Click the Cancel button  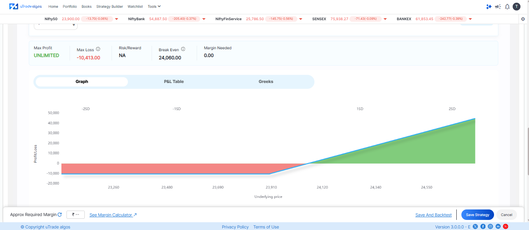(506, 214)
